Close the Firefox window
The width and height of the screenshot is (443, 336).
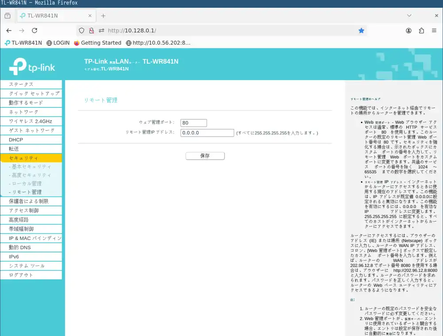click(436, 15)
